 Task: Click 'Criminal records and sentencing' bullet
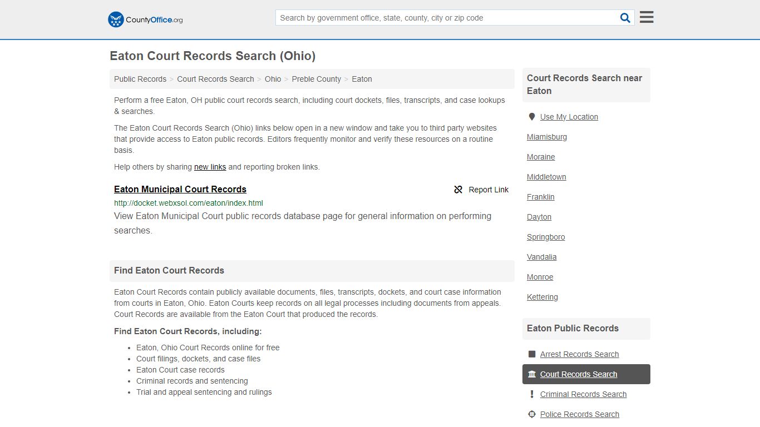[x=192, y=381]
